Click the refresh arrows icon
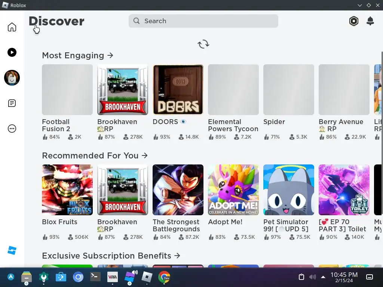This screenshot has width=383, height=287. pyautogui.click(x=203, y=44)
